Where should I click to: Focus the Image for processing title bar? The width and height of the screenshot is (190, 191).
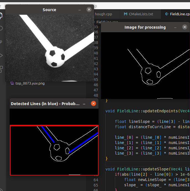click(x=145, y=27)
